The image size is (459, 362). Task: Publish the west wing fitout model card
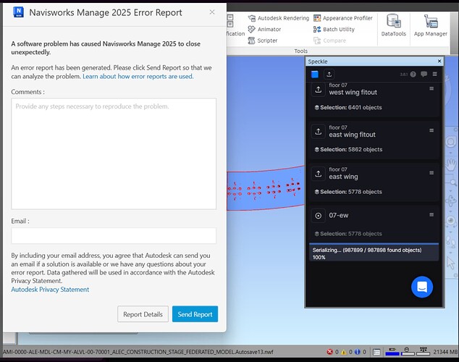[x=319, y=90]
